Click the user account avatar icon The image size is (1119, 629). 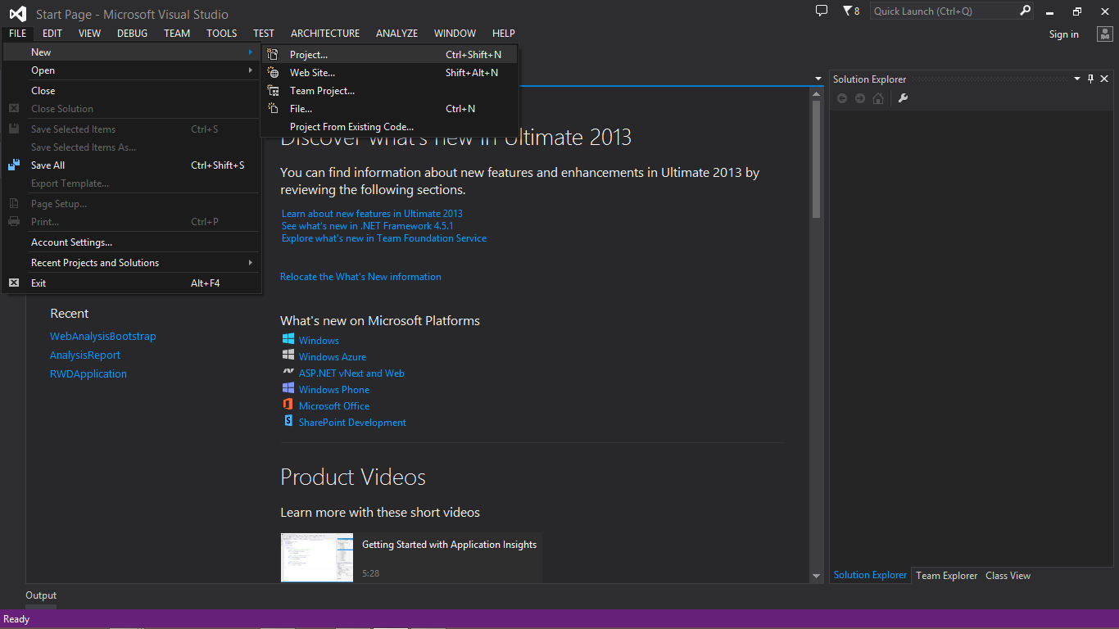(x=1104, y=34)
